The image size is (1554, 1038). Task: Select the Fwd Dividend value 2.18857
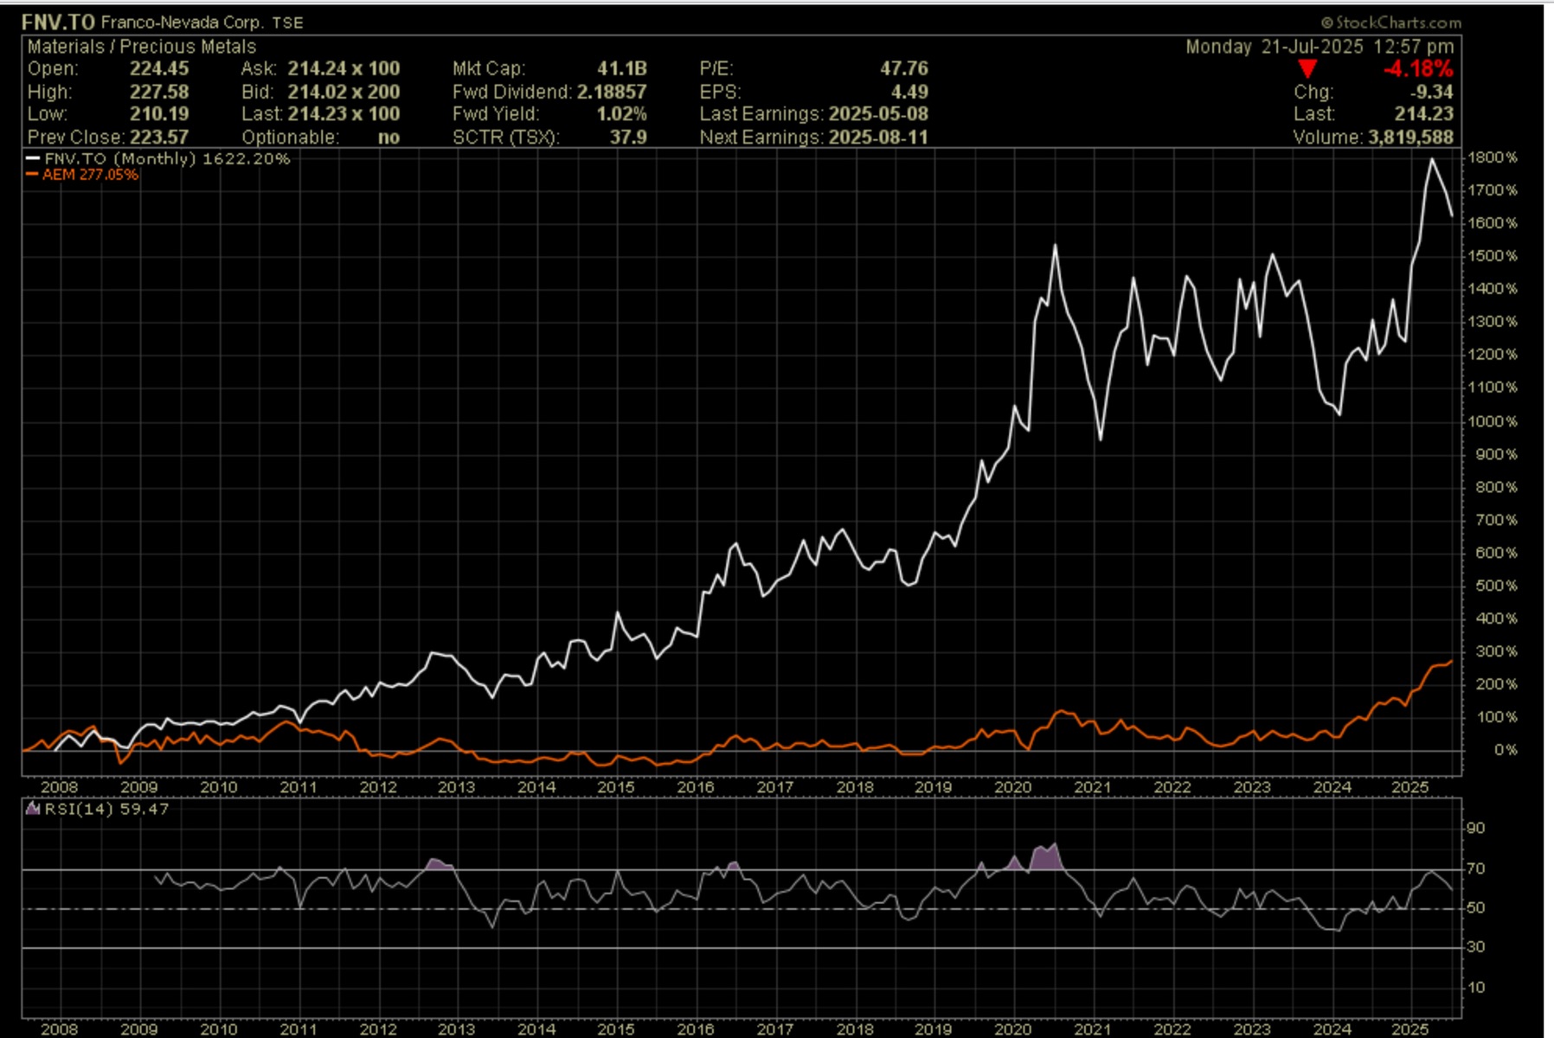(x=612, y=92)
